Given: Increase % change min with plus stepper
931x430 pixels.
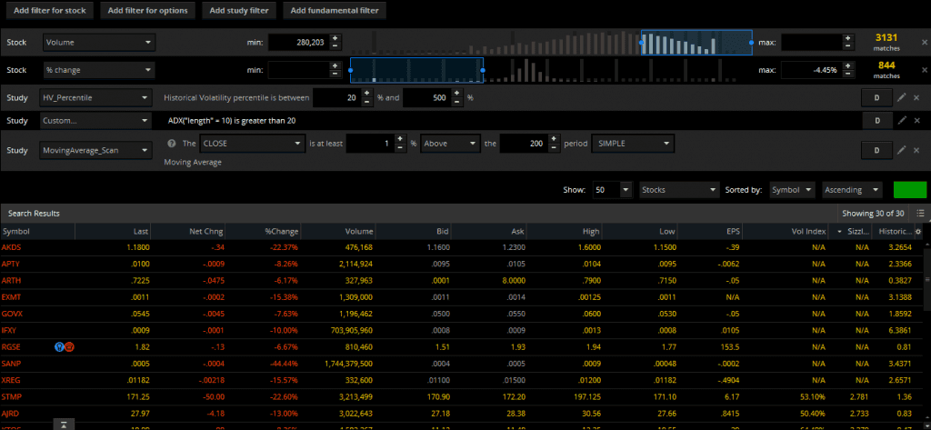Looking at the screenshot, I should (335, 66).
